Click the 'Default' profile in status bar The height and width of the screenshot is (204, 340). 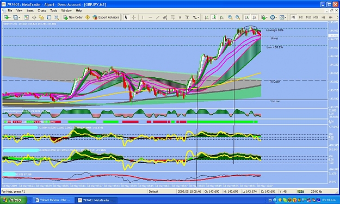coord(153,191)
